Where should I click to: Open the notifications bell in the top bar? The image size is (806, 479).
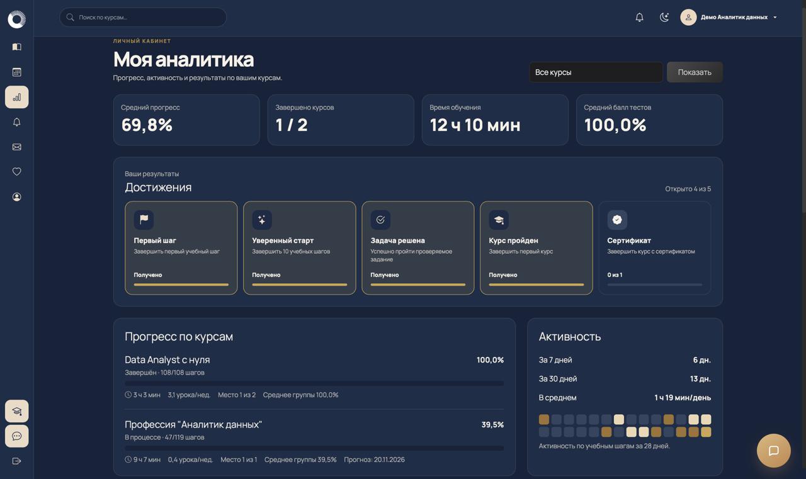pyautogui.click(x=639, y=17)
